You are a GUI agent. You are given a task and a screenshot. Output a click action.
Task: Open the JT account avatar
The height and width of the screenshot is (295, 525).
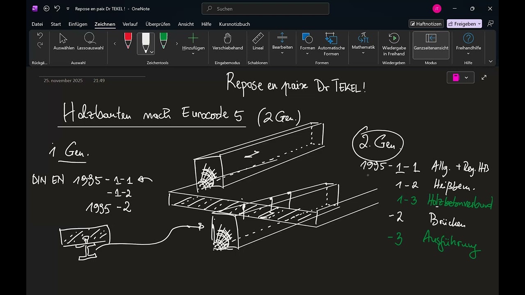(437, 8)
